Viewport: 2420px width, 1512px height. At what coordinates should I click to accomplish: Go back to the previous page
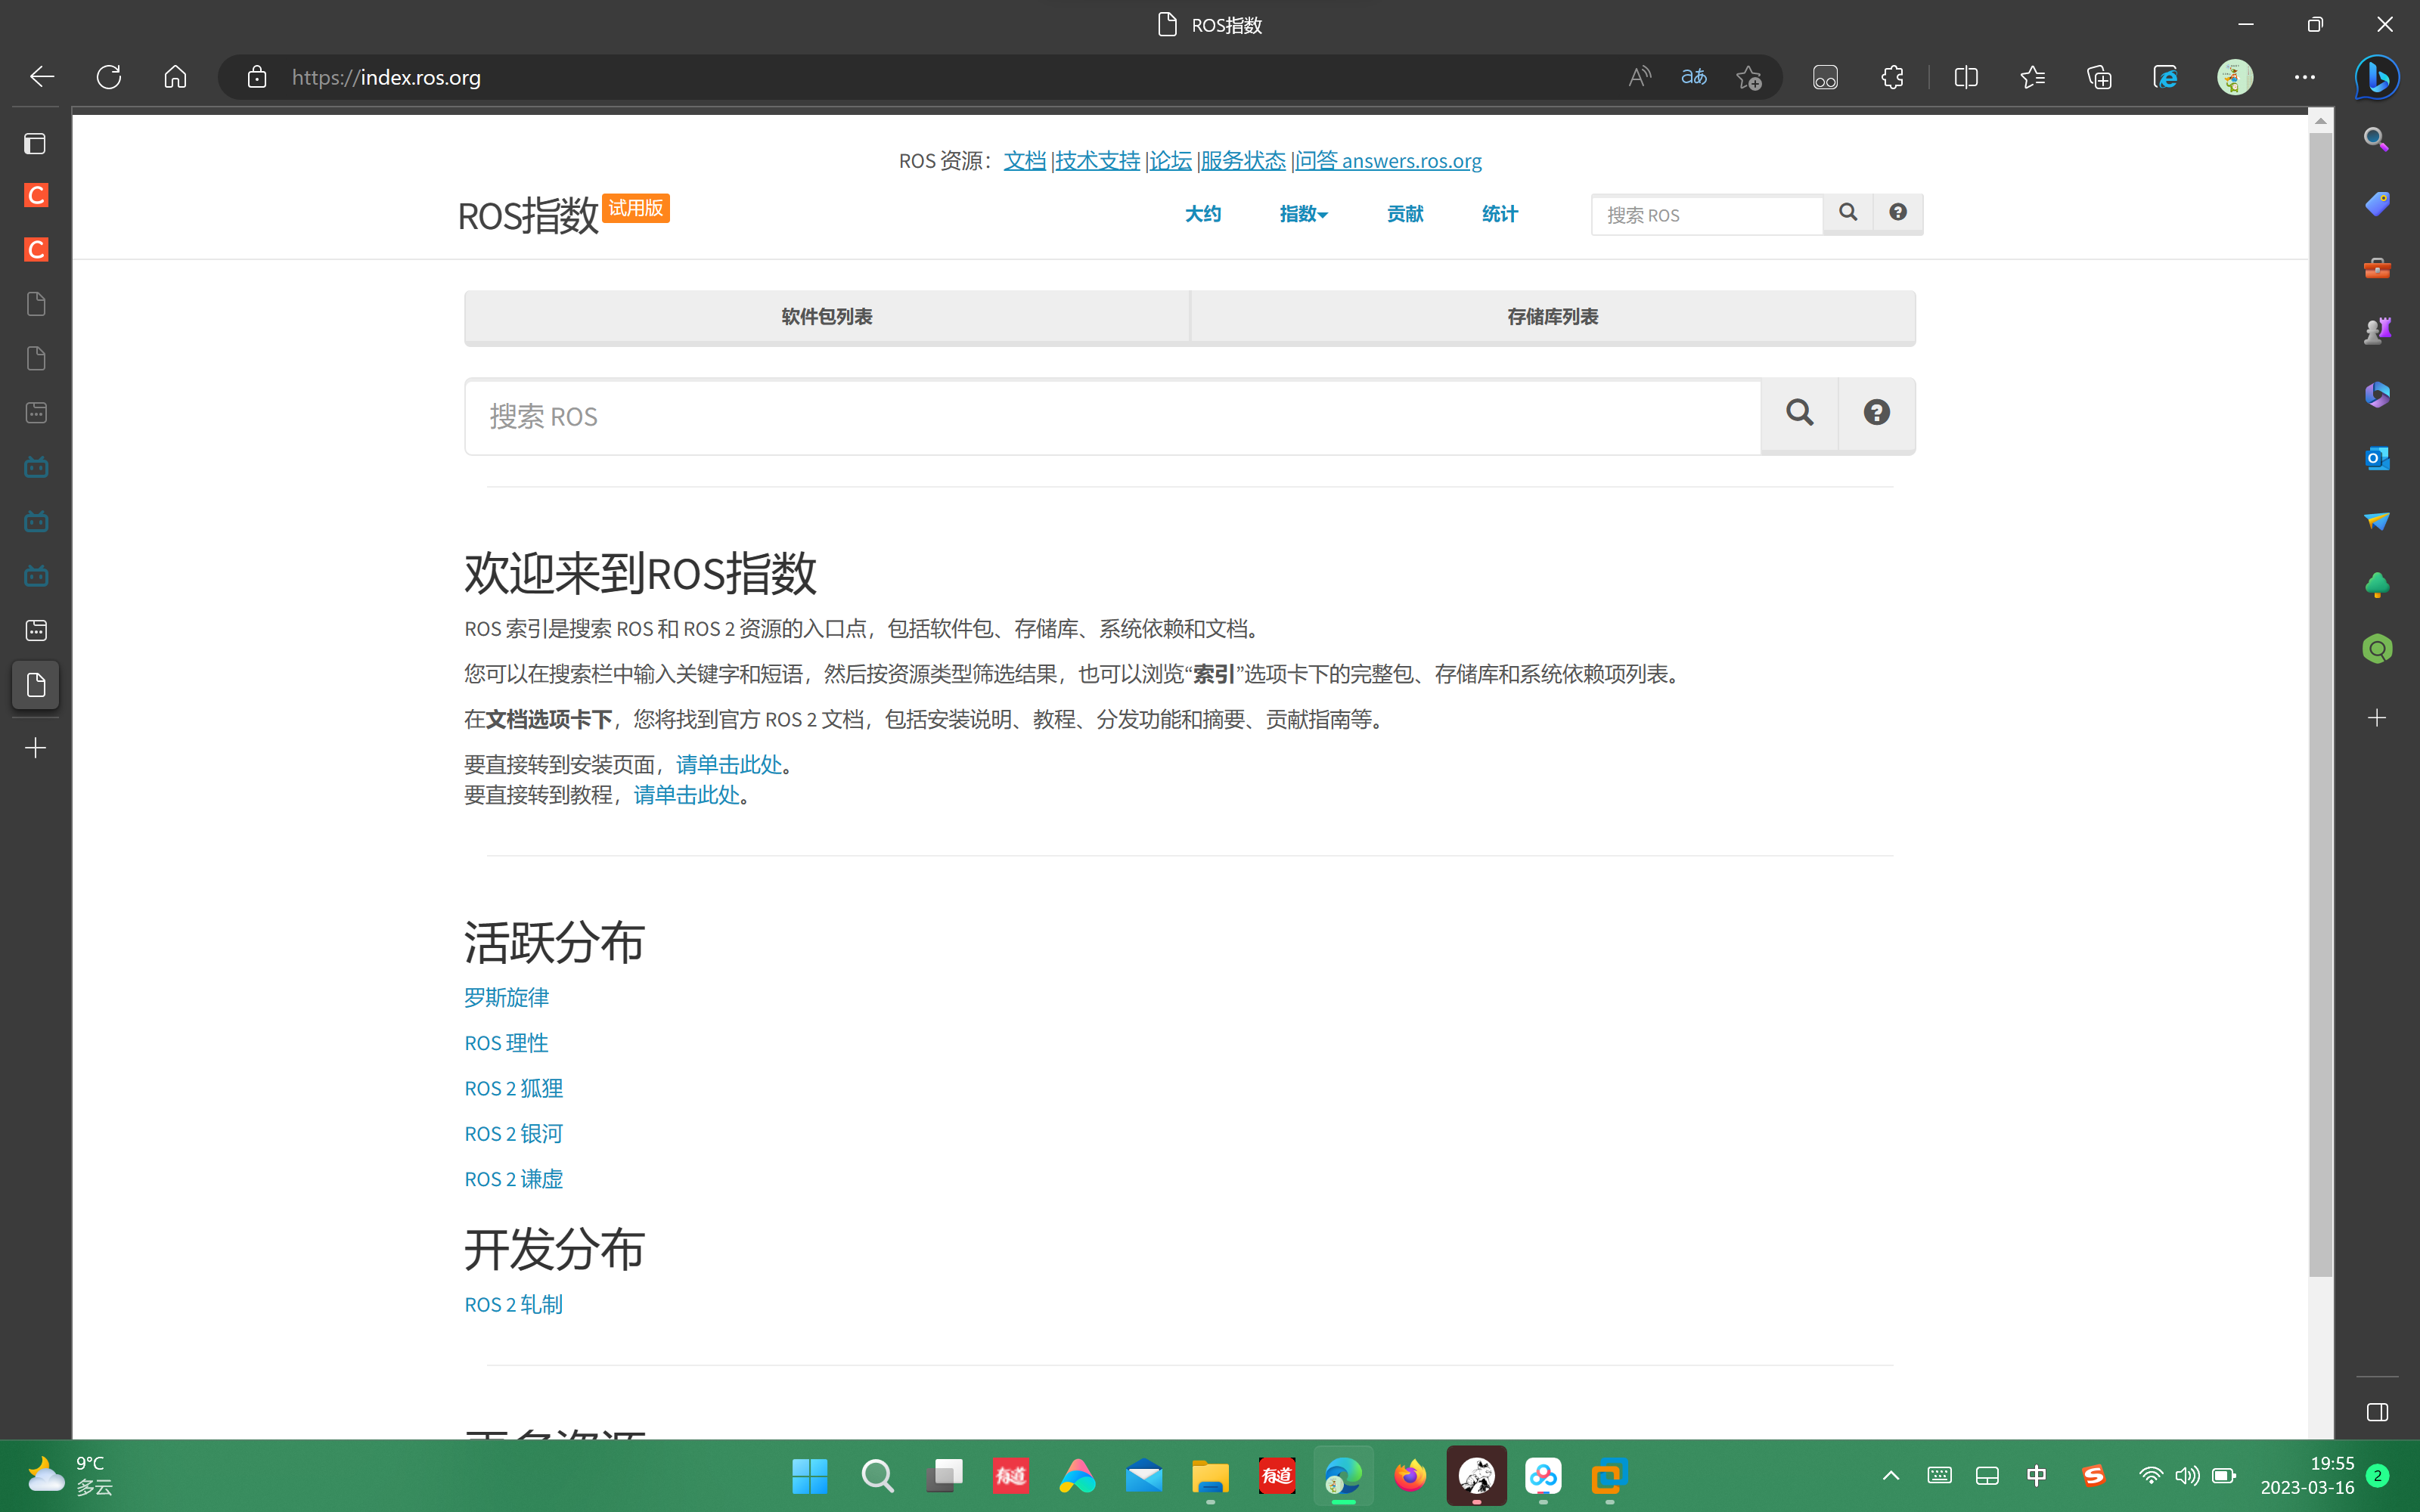[42, 77]
